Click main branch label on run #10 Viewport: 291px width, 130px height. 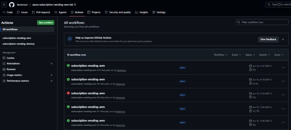coord(182,68)
